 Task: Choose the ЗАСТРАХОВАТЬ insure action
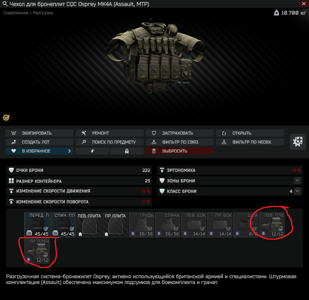[180, 133]
